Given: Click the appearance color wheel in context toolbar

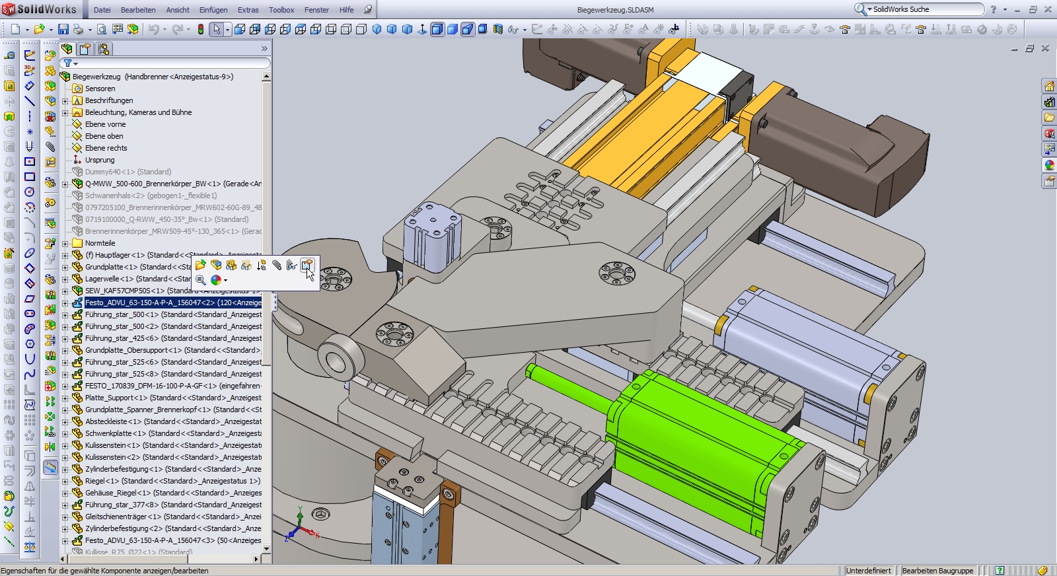Looking at the screenshot, I should [215, 280].
